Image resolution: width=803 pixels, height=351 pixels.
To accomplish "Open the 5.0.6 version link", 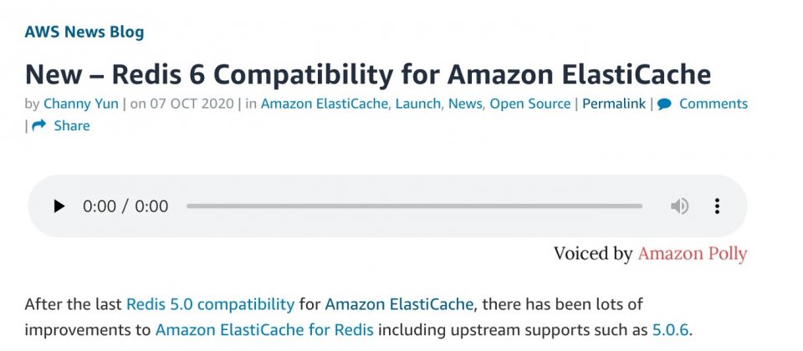I will pos(670,329).
